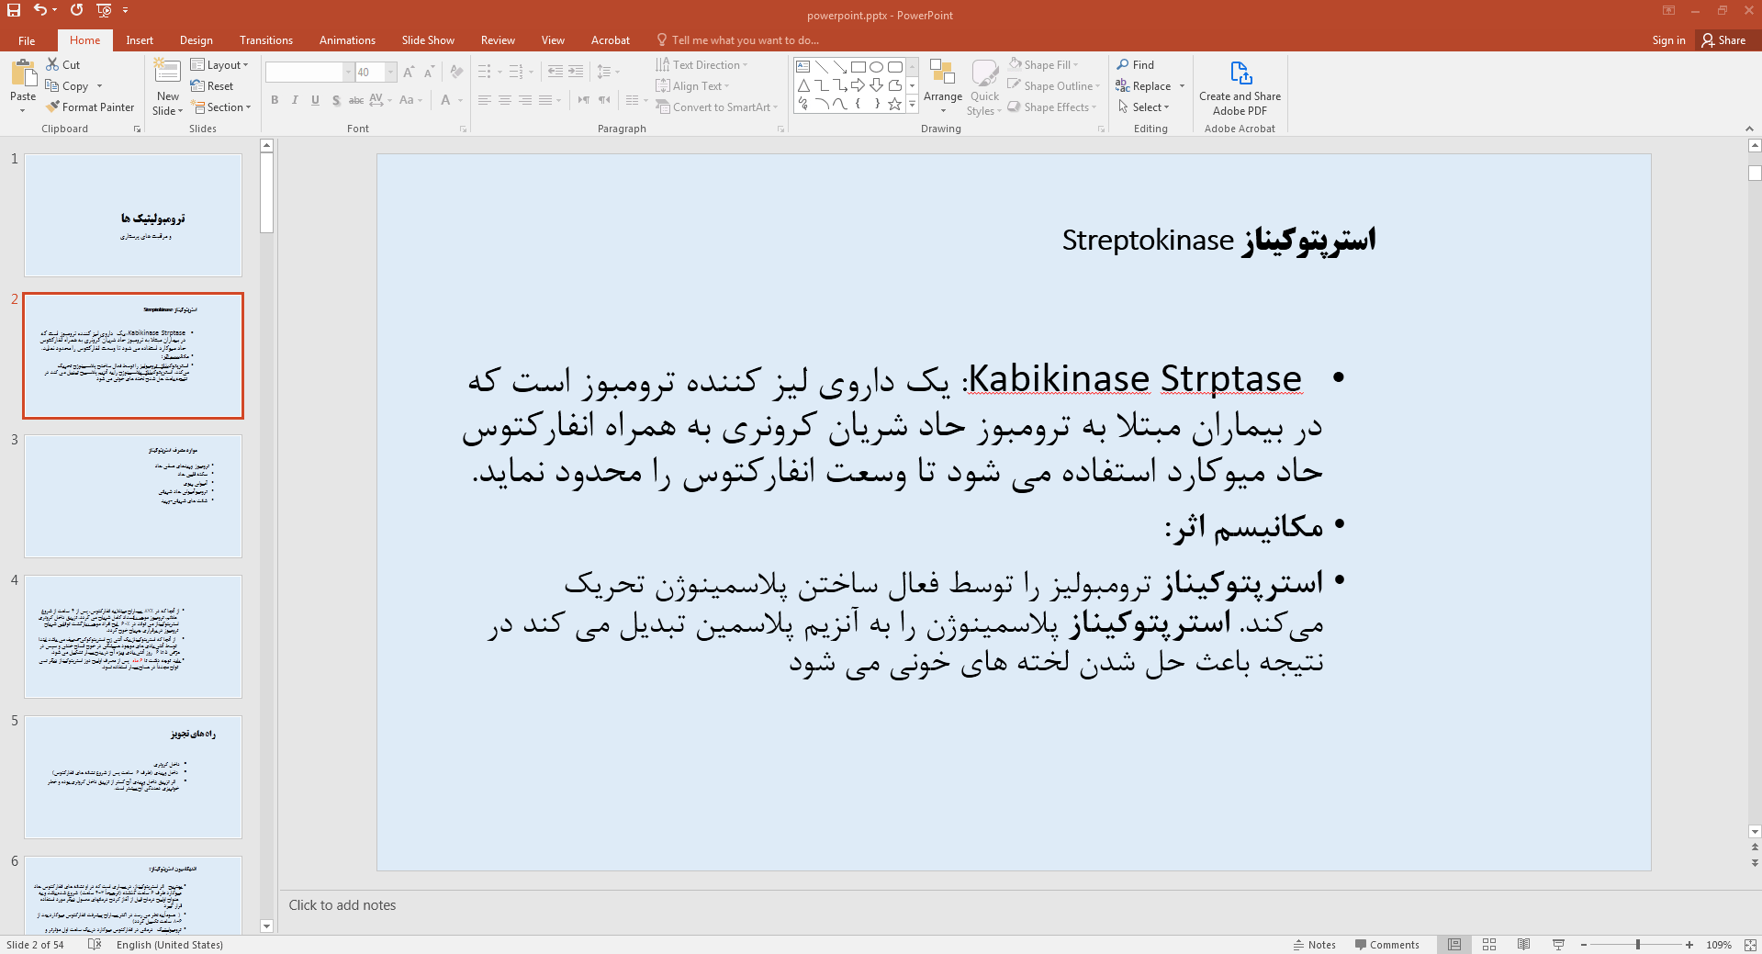Open the Select dropdown in Editing

[1144, 107]
